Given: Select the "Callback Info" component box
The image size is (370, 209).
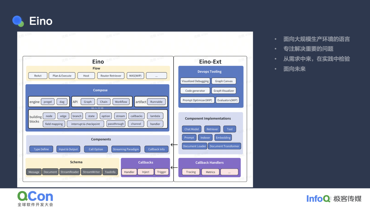Looking at the screenshot, I should 157,149.
